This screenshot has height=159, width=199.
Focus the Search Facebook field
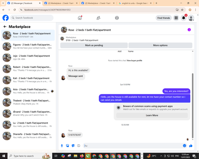(x=32, y=18)
